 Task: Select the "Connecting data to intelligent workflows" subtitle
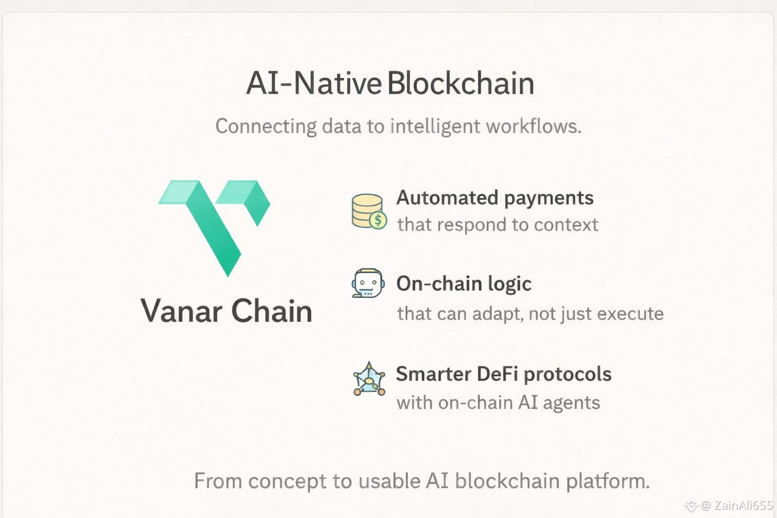[398, 126]
